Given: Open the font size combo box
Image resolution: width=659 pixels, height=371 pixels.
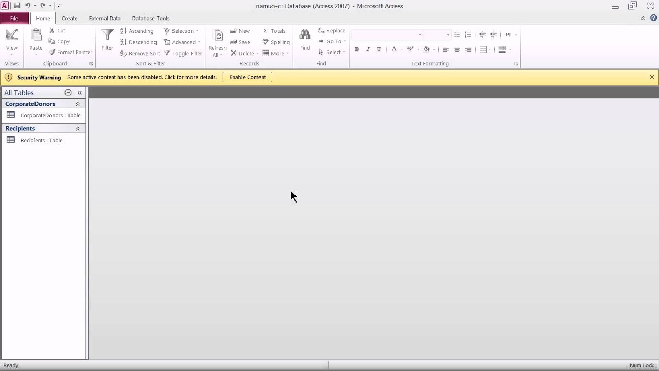Looking at the screenshot, I should pos(437,35).
